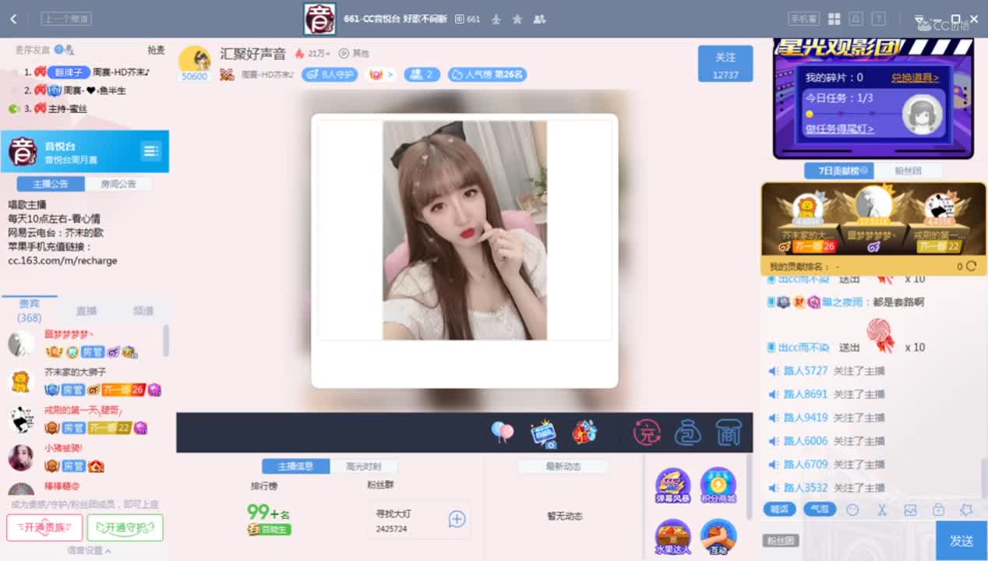The height and width of the screenshot is (561, 988).
Task: Expand 语音设置 at the bottom left
Action: coord(88,550)
